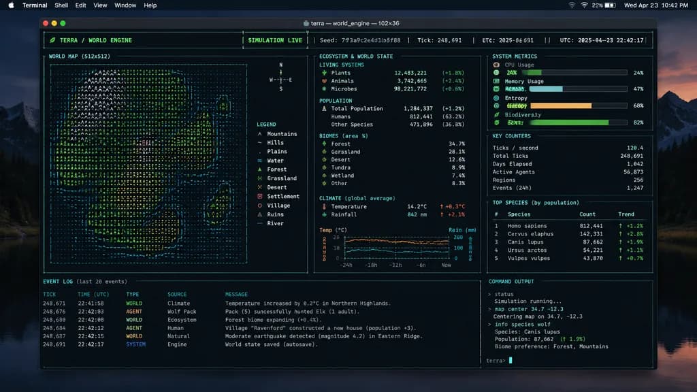Click the event log TYPE column header
The image size is (697, 392).
(x=133, y=294)
